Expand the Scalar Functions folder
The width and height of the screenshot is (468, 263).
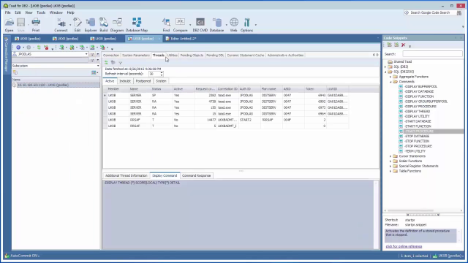(390, 161)
